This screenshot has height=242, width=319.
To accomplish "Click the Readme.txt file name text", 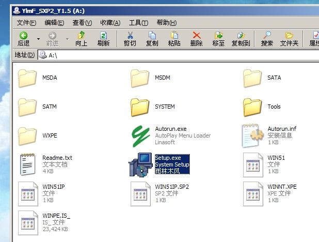I will [57, 158].
